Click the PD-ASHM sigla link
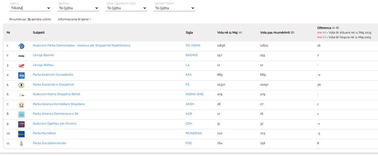The width and height of the screenshot is (378, 156). tap(193, 45)
